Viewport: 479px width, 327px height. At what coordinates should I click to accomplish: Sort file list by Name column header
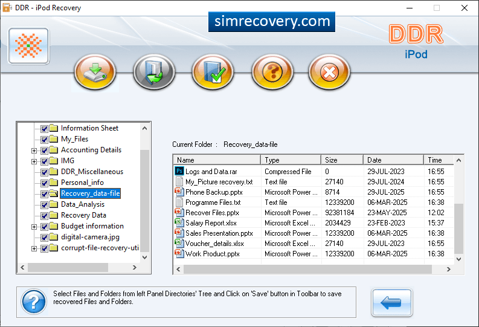point(217,160)
